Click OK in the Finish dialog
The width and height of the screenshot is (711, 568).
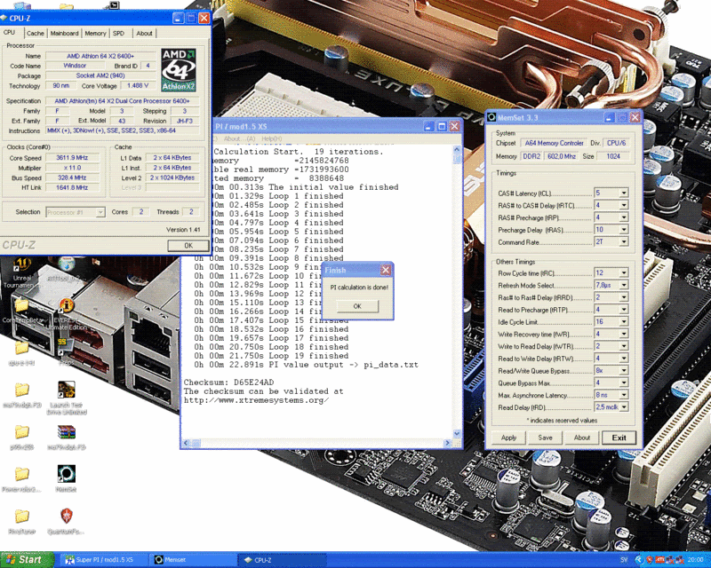(x=357, y=306)
